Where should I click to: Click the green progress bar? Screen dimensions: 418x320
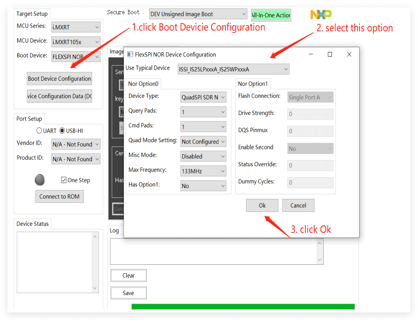click(x=243, y=306)
